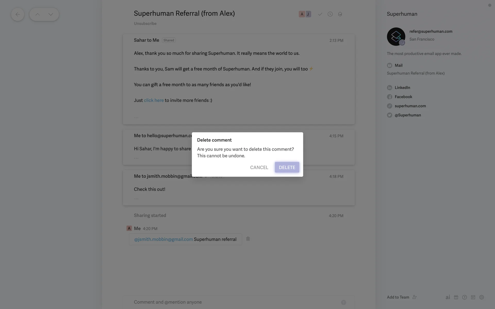Screen dimensions: 495x309
Task: Click the Unsubscribe link under subject
Action: 145,23
